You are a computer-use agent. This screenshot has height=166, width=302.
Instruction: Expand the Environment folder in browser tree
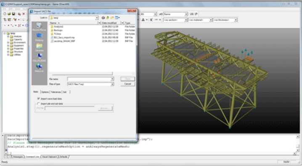pyautogui.click(x=8, y=42)
